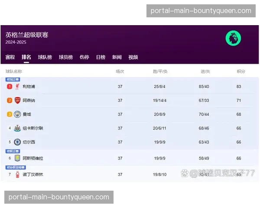The image size is (260, 208).
Task: Click the Chelsea club crest
Action: [17, 142]
